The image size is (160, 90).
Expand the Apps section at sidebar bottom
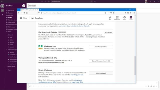tap(7, 70)
